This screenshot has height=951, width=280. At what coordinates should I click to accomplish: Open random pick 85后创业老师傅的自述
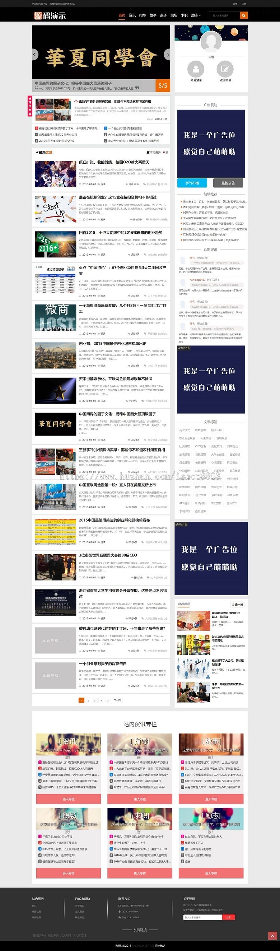tap(228, 615)
